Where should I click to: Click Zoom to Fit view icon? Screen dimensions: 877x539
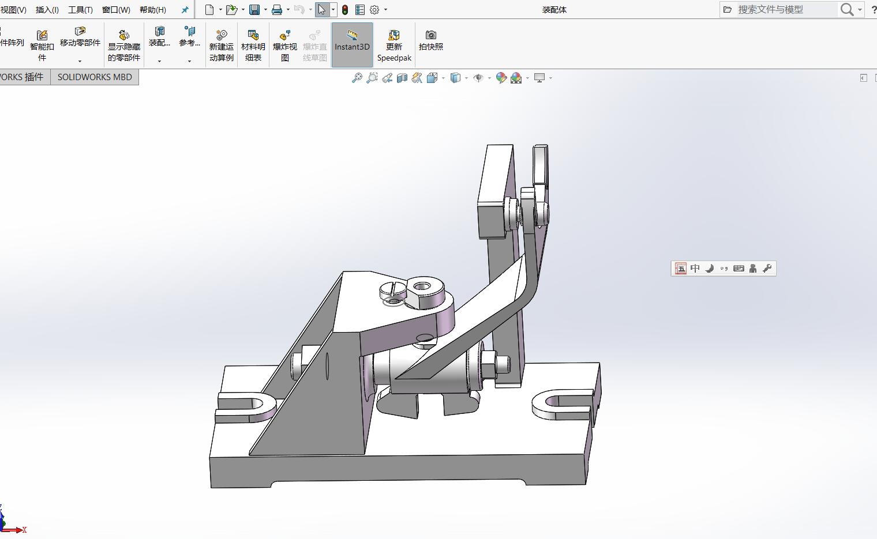357,78
